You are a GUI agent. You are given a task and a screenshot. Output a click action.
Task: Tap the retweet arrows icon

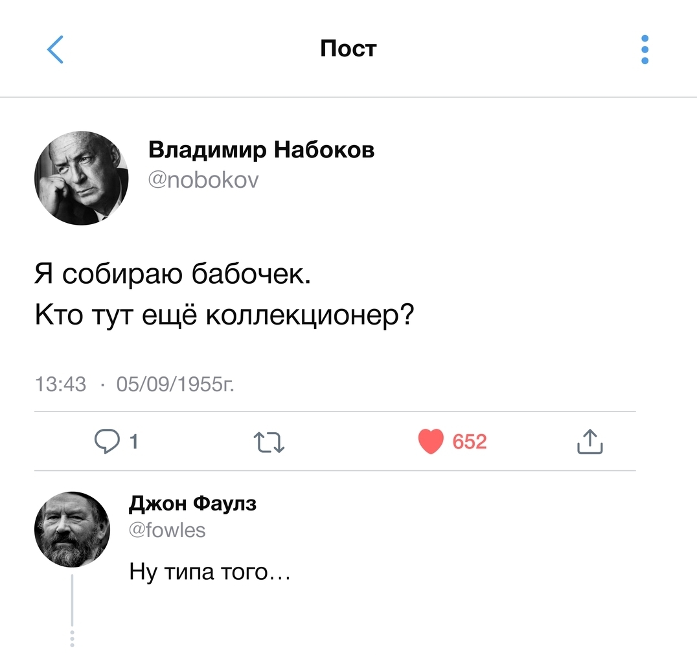click(x=268, y=442)
